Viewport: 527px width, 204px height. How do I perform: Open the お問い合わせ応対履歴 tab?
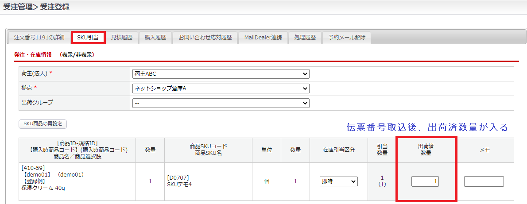(205, 38)
